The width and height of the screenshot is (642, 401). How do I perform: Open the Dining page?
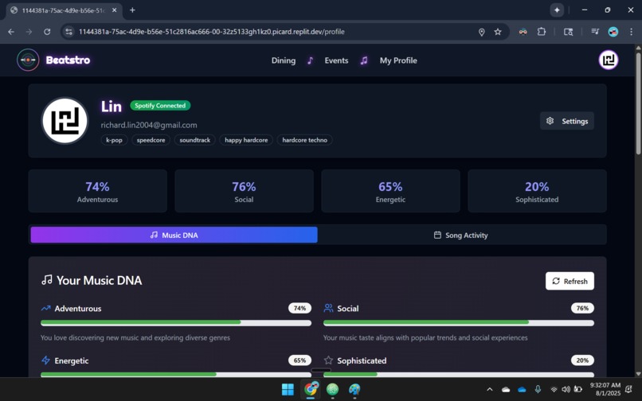[284, 60]
